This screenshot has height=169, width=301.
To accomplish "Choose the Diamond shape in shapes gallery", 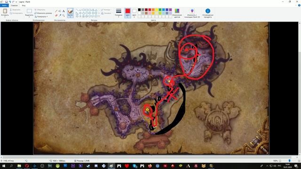I will point(80,13).
